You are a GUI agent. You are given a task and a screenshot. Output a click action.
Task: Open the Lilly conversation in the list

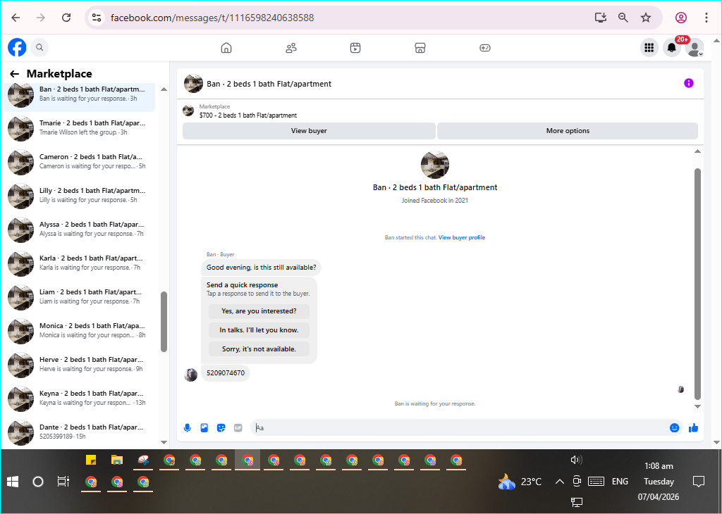point(79,196)
